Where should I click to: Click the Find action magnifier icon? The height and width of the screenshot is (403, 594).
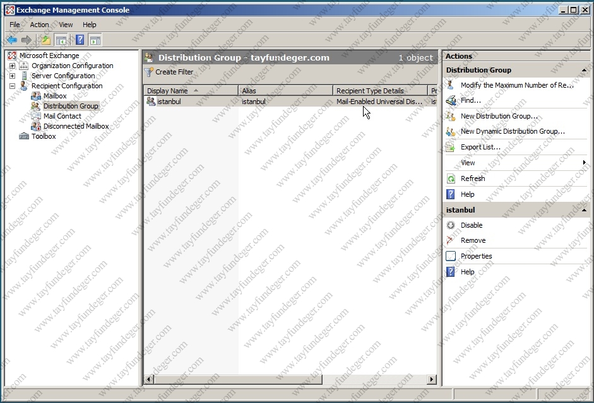point(451,101)
